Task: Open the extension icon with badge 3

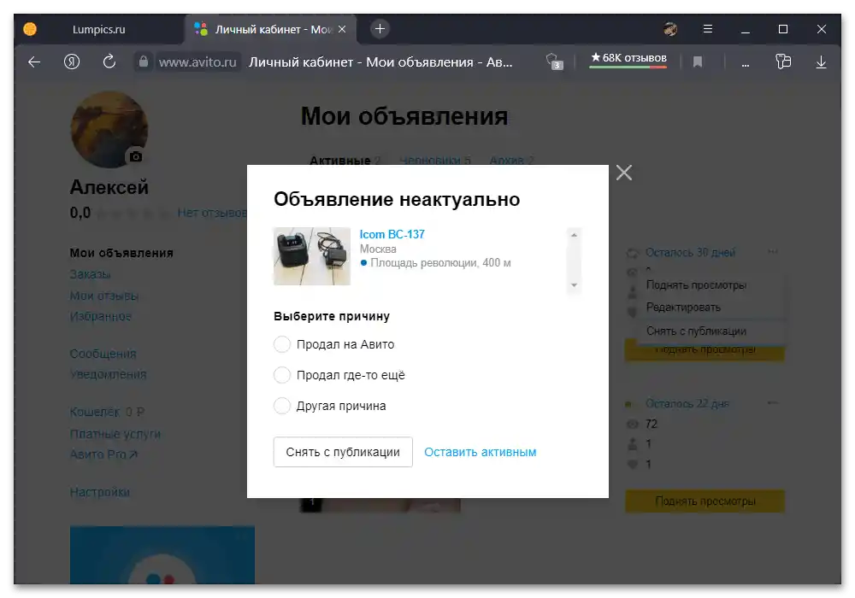Action: click(x=554, y=62)
